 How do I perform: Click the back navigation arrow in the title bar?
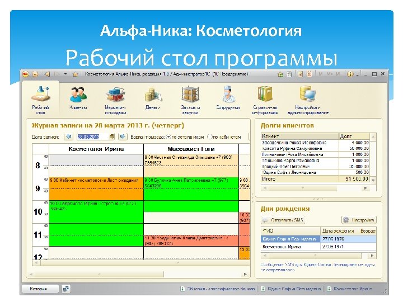click(47, 74)
